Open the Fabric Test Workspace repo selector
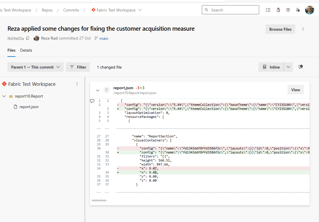The image size is (319, 222). pos(117,10)
